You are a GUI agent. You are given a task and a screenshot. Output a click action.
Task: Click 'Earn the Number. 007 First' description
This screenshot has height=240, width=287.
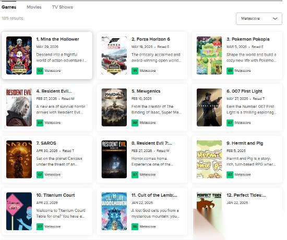pyautogui.click(x=250, y=107)
